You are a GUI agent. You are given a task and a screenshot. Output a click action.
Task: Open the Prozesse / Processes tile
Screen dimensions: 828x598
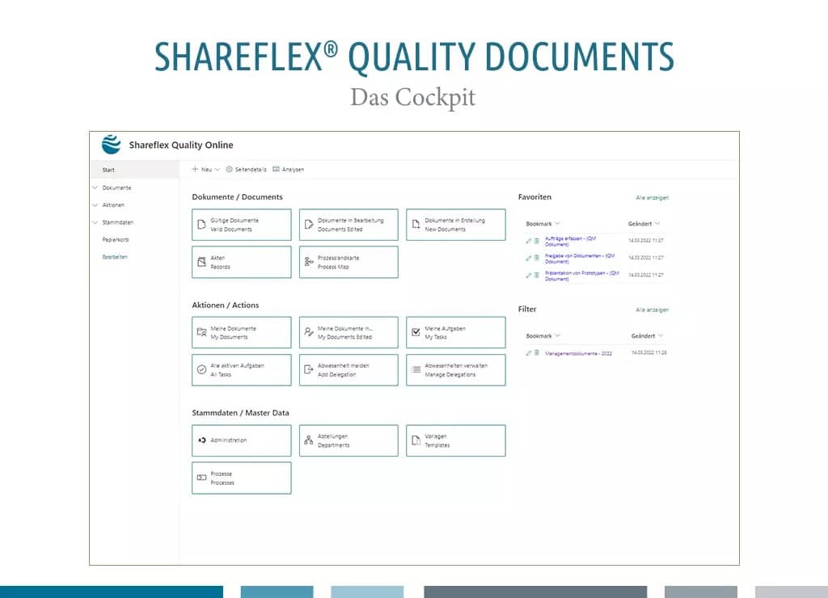coord(240,478)
